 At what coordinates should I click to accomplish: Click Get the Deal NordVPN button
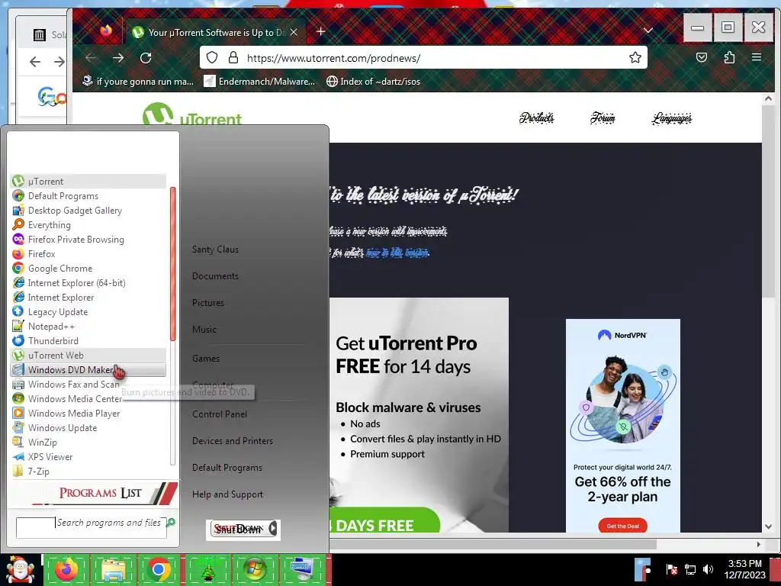pyautogui.click(x=622, y=526)
